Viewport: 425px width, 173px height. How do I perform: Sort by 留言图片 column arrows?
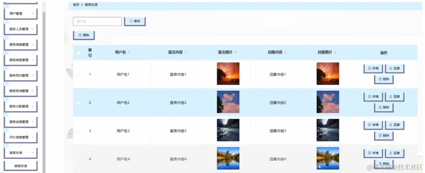(235, 53)
